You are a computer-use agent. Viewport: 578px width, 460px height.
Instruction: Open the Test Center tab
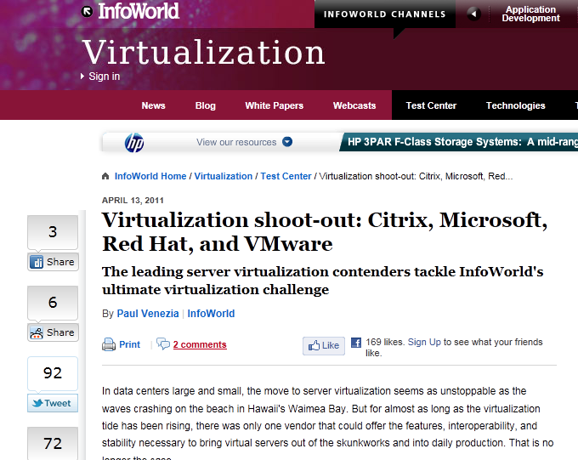tap(431, 105)
